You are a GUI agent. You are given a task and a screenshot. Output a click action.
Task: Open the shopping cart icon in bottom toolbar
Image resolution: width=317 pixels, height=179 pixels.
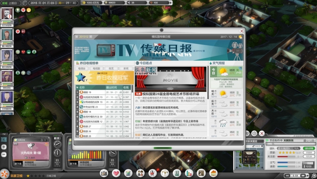pyautogui.click(x=152, y=173)
